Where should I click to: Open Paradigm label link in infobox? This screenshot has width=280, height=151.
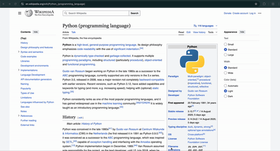click(x=173, y=76)
